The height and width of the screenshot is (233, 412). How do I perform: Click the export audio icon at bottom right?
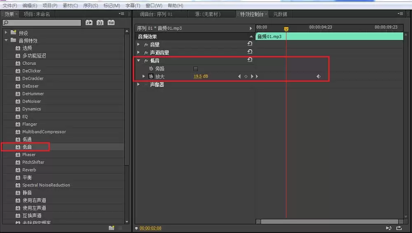[399, 228]
